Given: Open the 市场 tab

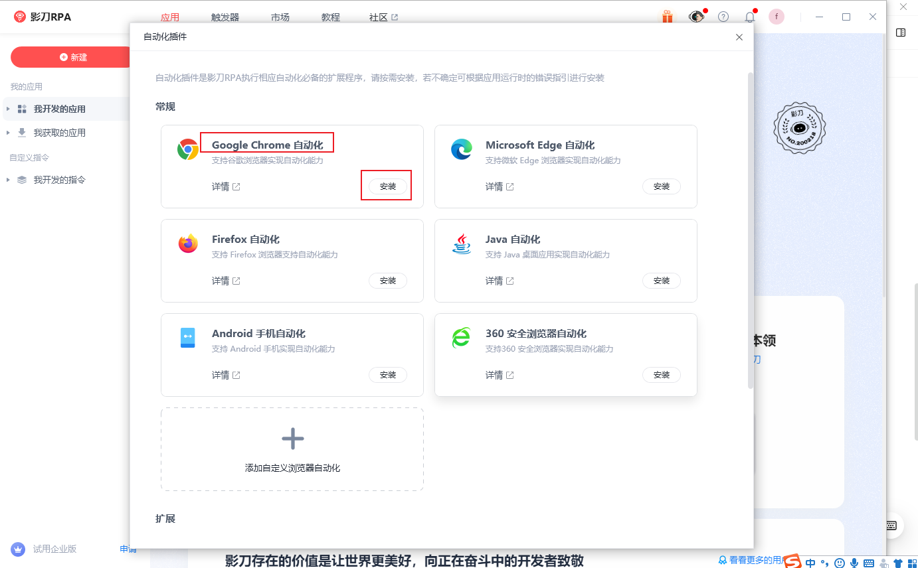Looking at the screenshot, I should (280, 17).
